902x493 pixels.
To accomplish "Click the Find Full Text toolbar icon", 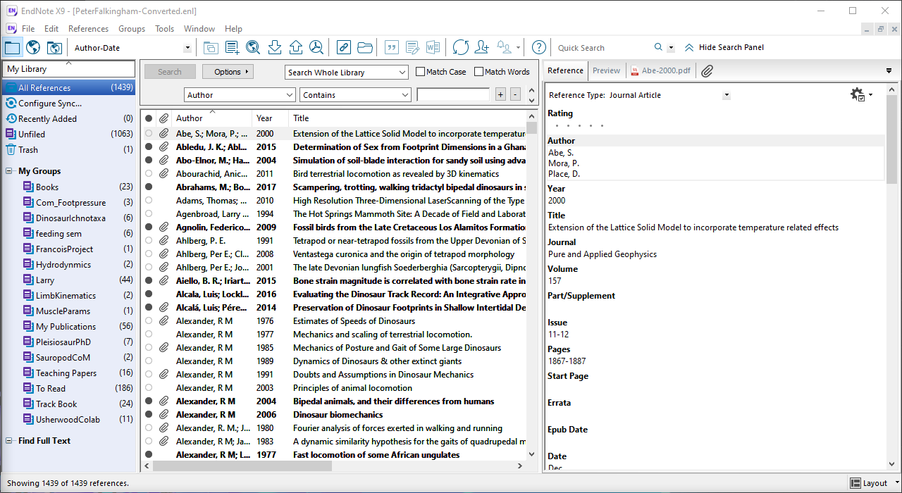I will [316, 47].
